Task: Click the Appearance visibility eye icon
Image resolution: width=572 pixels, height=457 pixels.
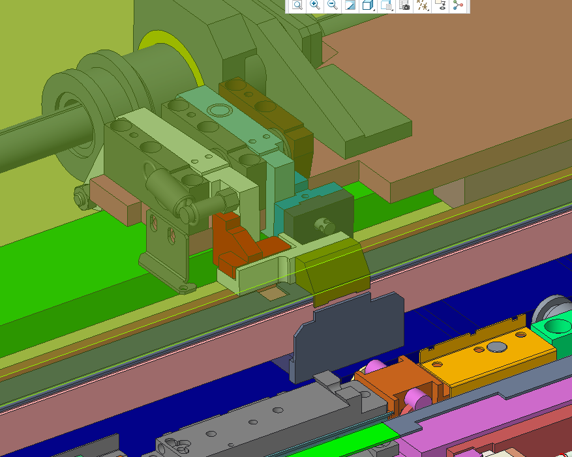Action: click(x=441, y=5)
